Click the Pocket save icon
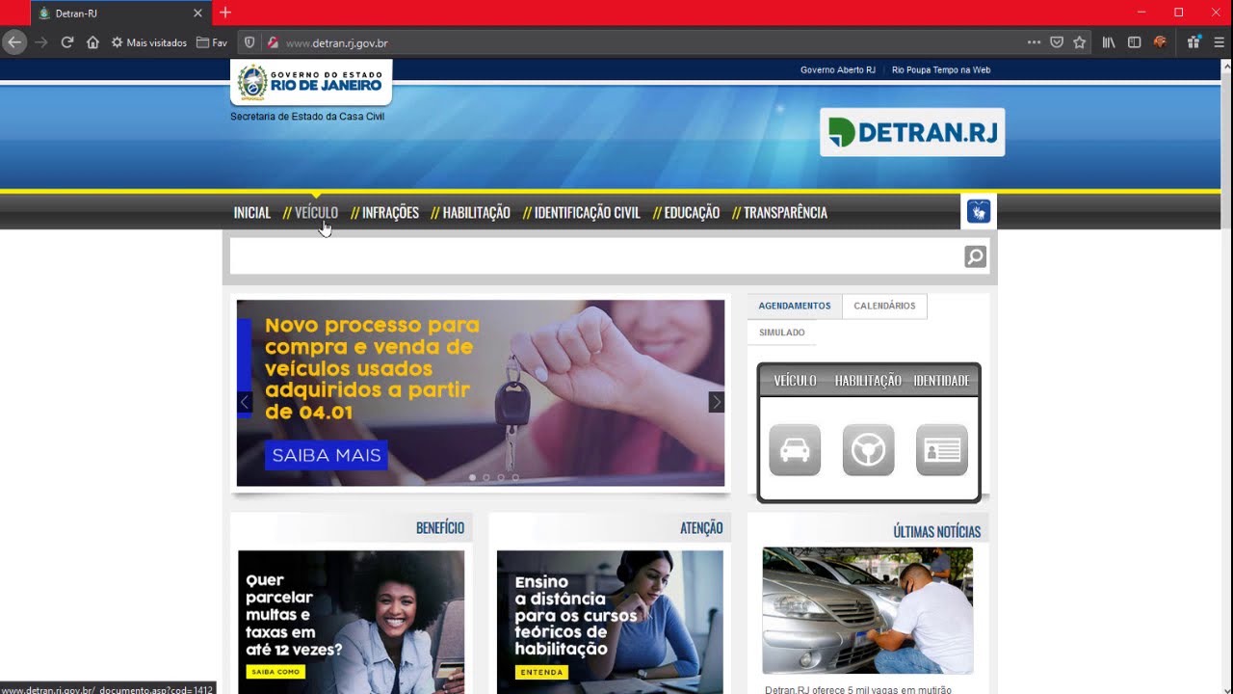The image size is (1233, 694). (x=1057, y=42)
